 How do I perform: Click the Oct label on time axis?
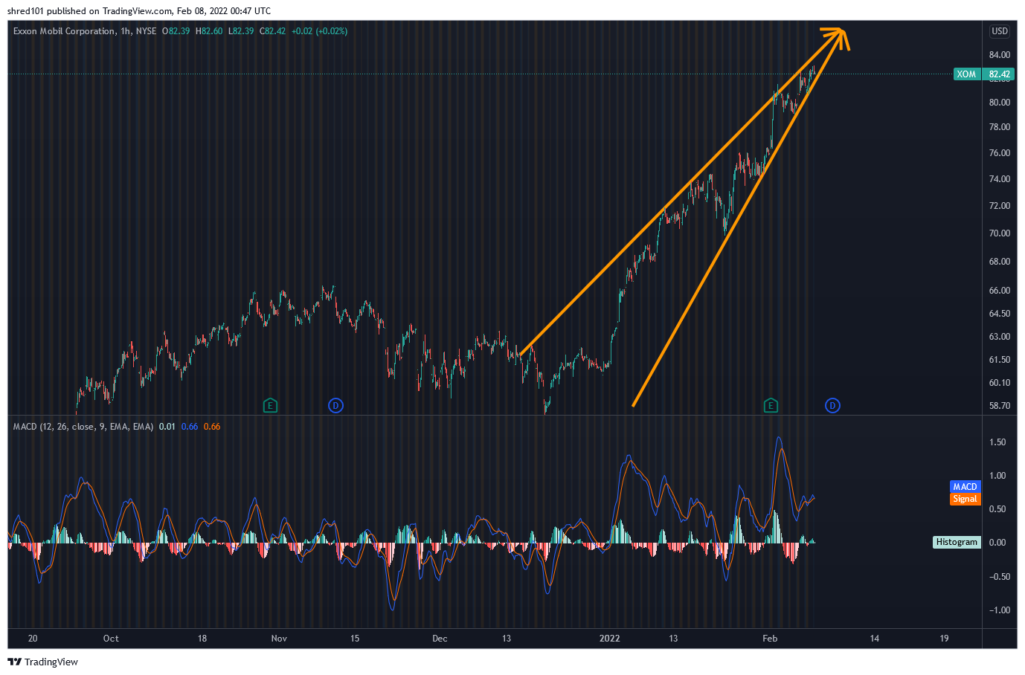[x=111, y=639]
